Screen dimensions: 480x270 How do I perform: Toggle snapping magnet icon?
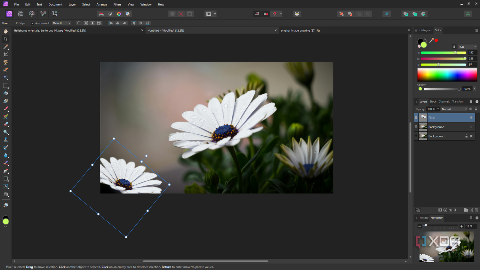(x=275, y=14)
